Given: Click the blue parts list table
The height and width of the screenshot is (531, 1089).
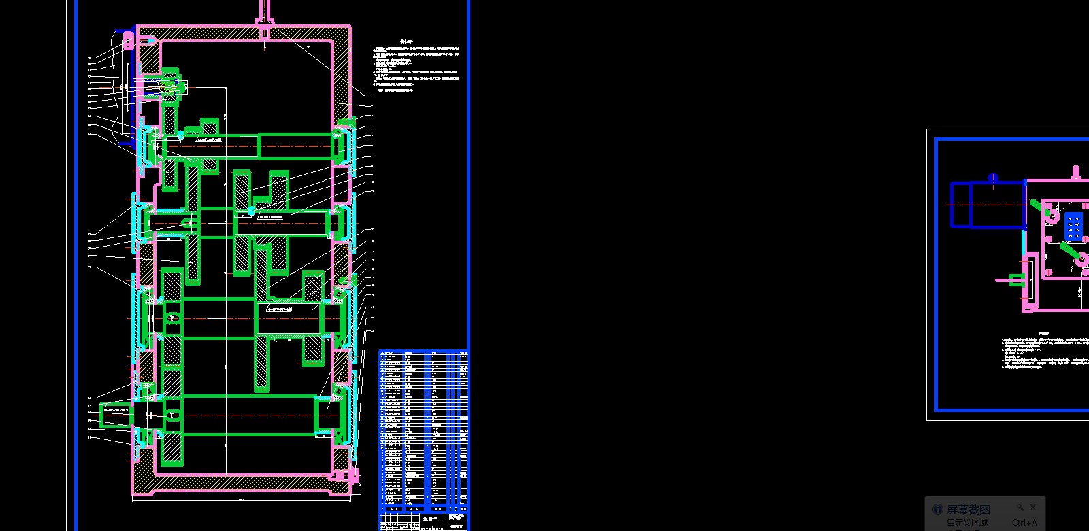Looking at the screenshot, I should (423, 428).
